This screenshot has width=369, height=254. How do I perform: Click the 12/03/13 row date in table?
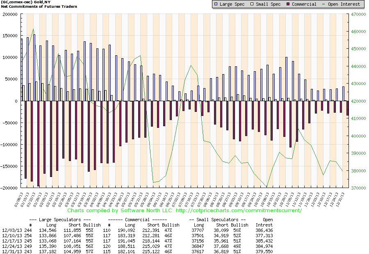[11, 231]
